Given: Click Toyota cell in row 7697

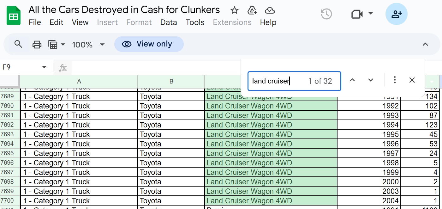Looking at the screenshot, I should (171, 172).
